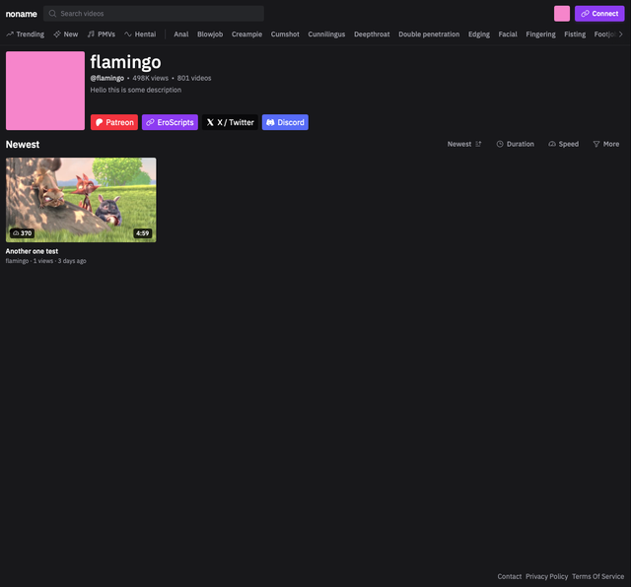Toggle the Newest sort order
631x587 pixels.
pyautogui.click(x=464, y=144)
